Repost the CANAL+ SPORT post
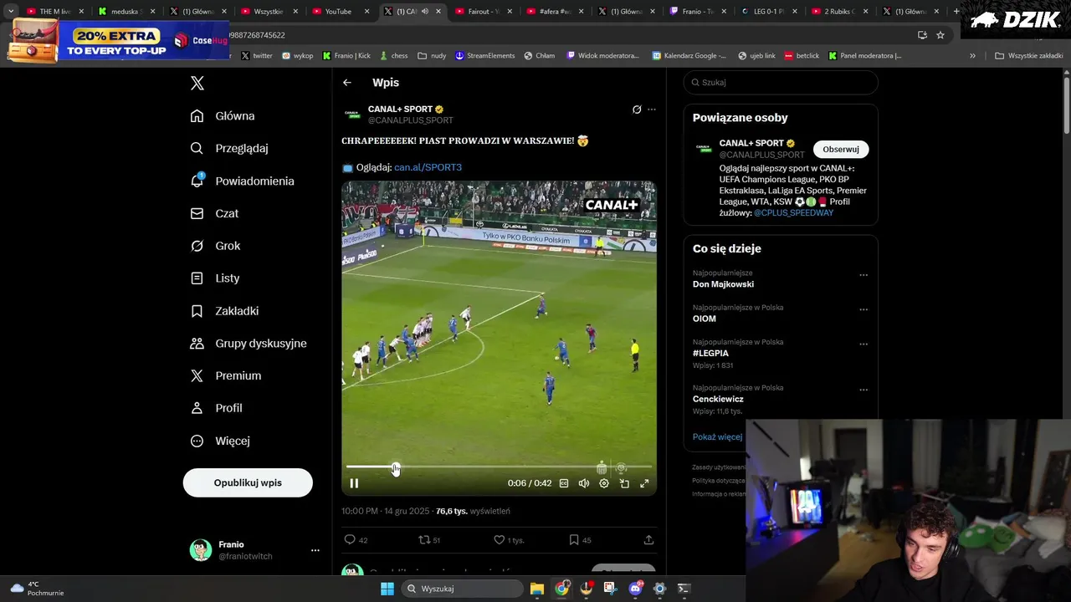The image size is (1071, 602). click(x=429, y=540)
